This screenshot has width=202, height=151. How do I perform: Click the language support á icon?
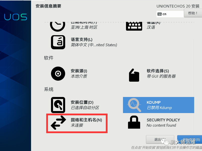click(x=58, y=42)
